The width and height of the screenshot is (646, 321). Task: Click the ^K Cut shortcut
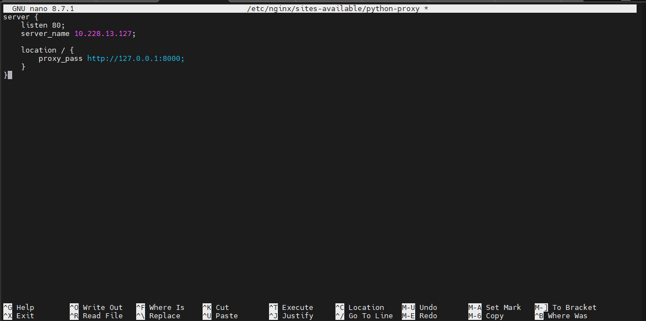point(216,307)
